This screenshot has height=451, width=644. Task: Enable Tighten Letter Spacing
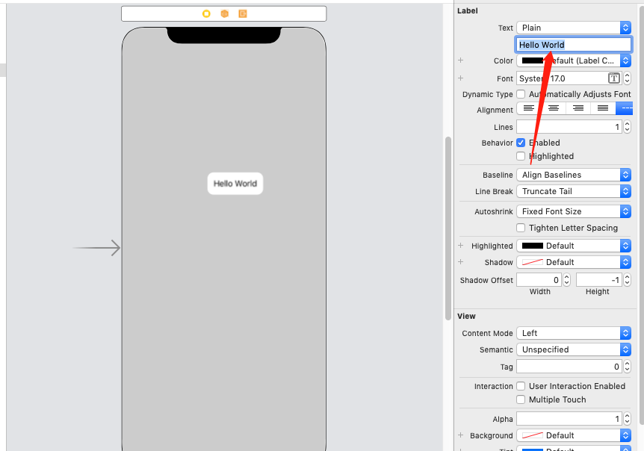(x=521, y=228)
